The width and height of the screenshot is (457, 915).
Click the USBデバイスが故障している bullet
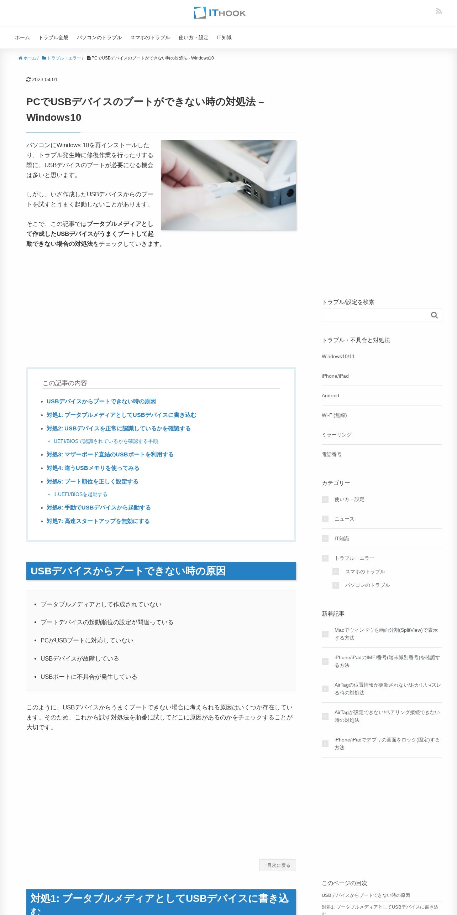[x=80, y=659]
